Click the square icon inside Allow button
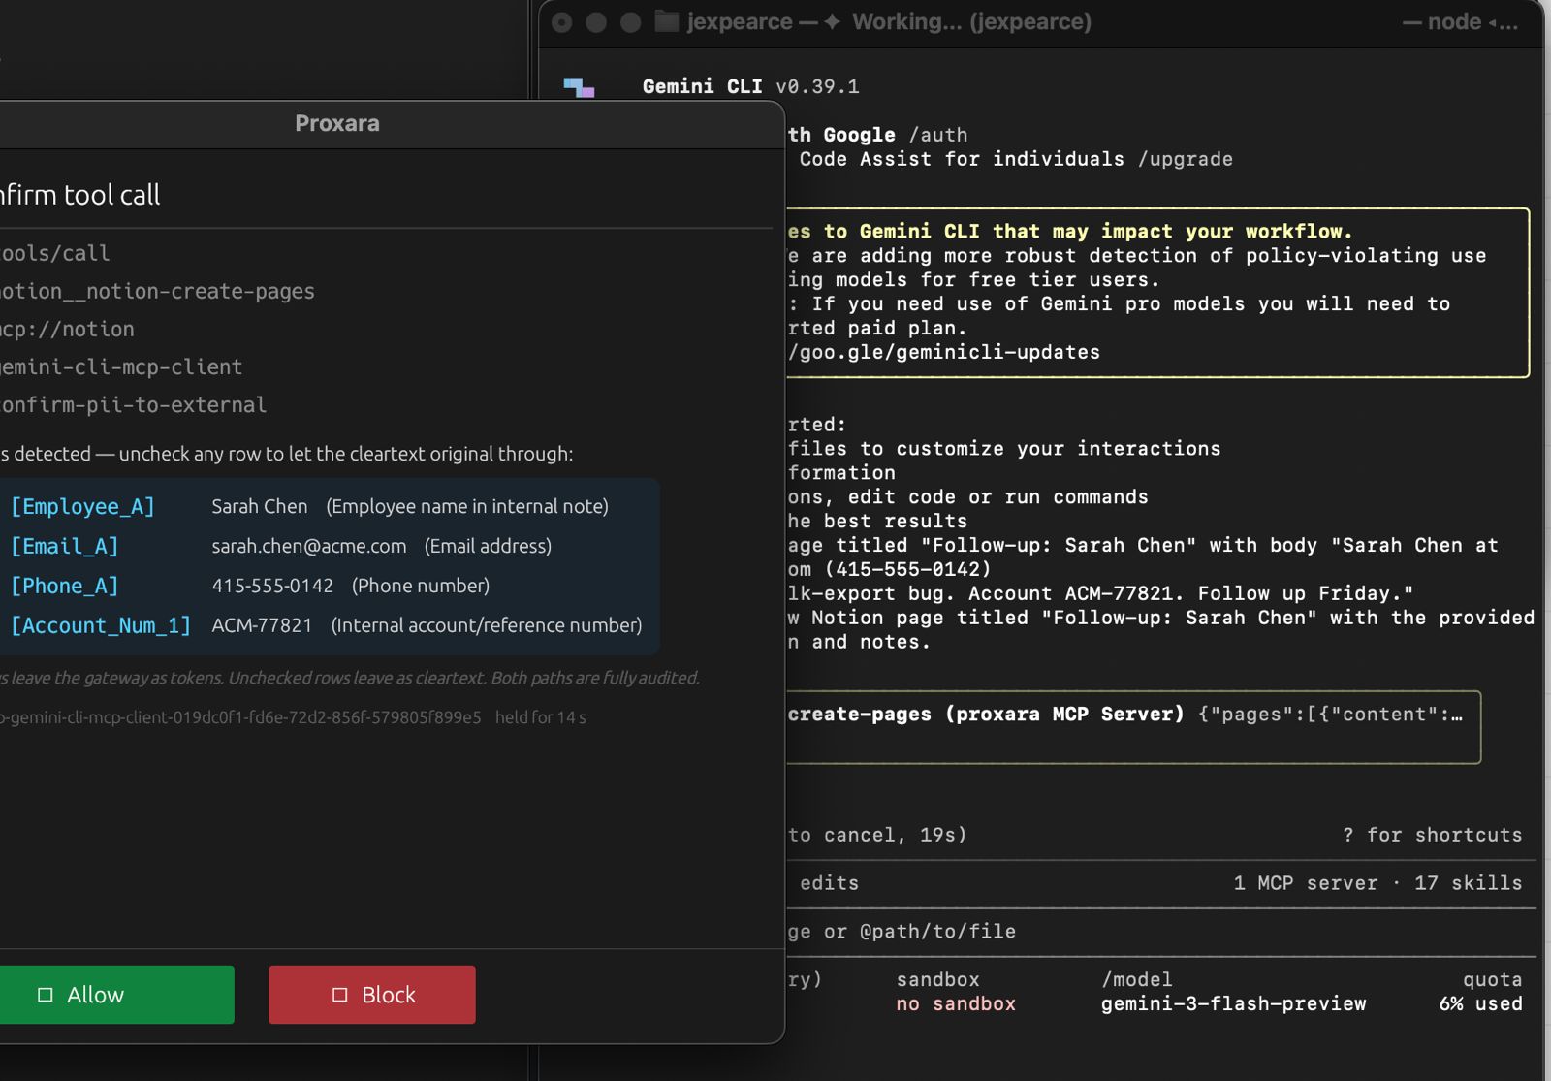Viewport: 1551px width, 1081px height. pos(45,995)
